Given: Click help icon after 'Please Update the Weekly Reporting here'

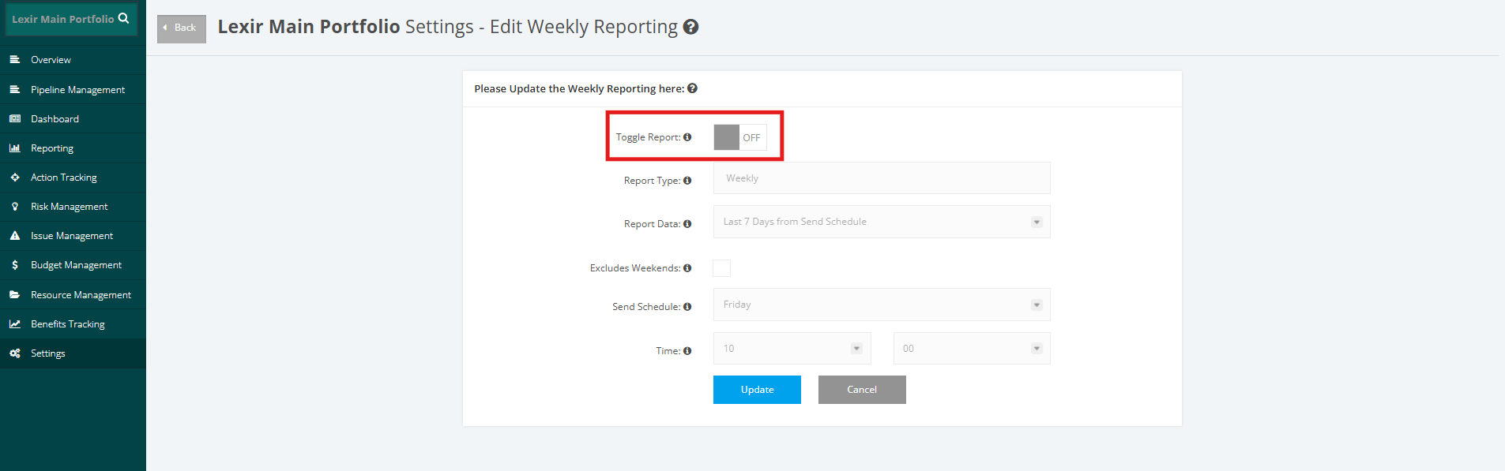Looking at the screenshot, I should 692,88.
